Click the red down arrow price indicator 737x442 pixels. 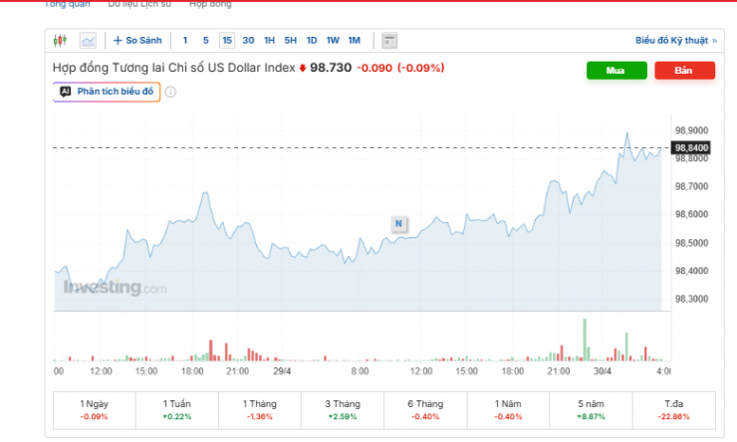click(302, 68)
